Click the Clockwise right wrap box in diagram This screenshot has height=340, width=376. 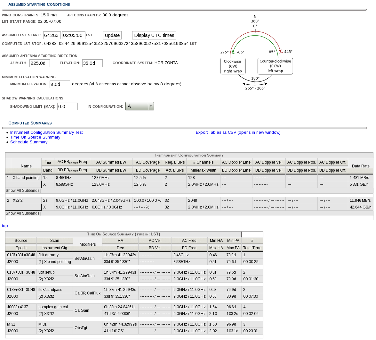(x=233, y=66)
